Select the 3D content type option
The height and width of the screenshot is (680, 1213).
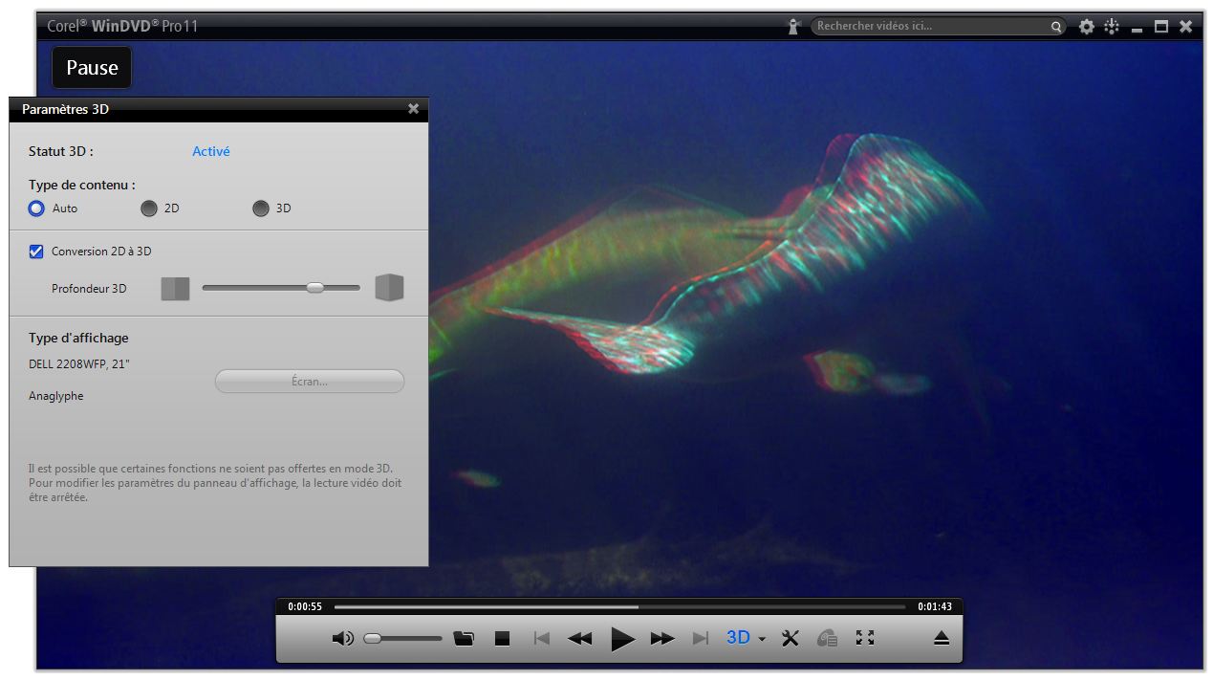[260, 208]
